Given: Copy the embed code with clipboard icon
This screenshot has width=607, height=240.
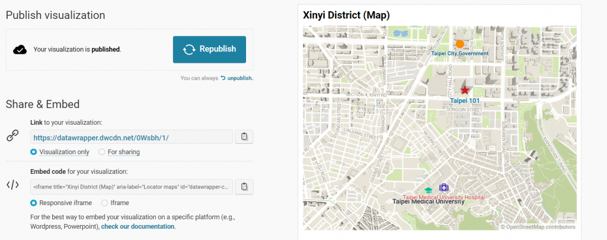Looking at the screenshot, I should click(244, 187).
